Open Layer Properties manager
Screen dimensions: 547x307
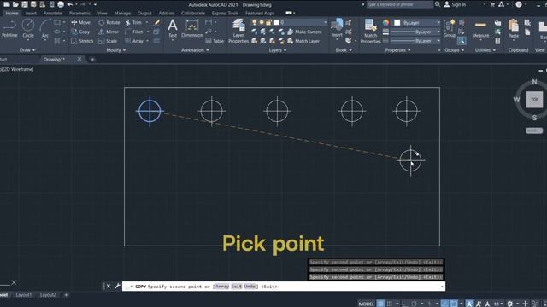coord(238,32)
